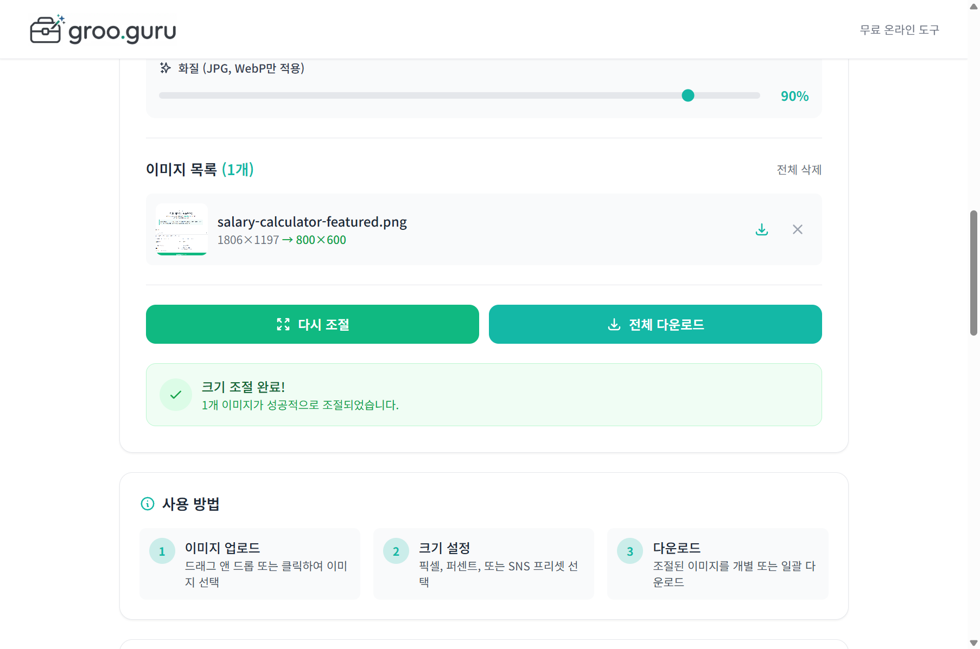Click the X to remove salary-calculator-featured.png
The height and width of the screenshot is (649, 980).
(x=797, y=229)
